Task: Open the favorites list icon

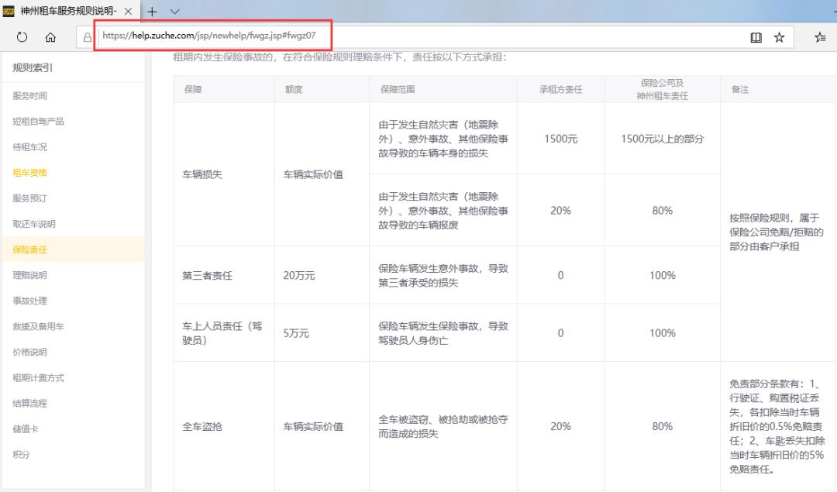Action: click(x=819, y=36)
